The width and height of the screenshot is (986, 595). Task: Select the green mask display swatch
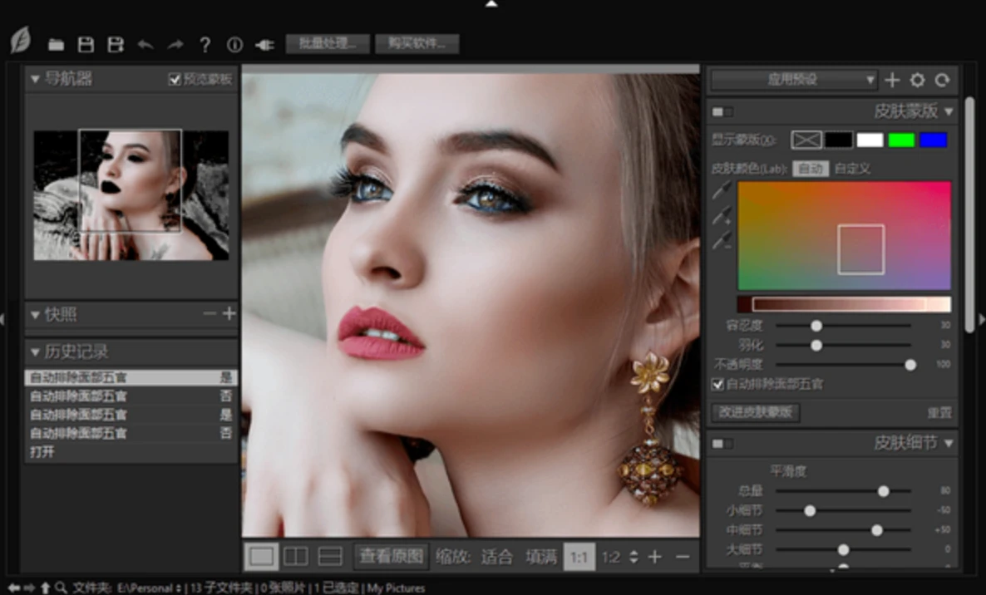pyautogui.click(x=900, y=139)
